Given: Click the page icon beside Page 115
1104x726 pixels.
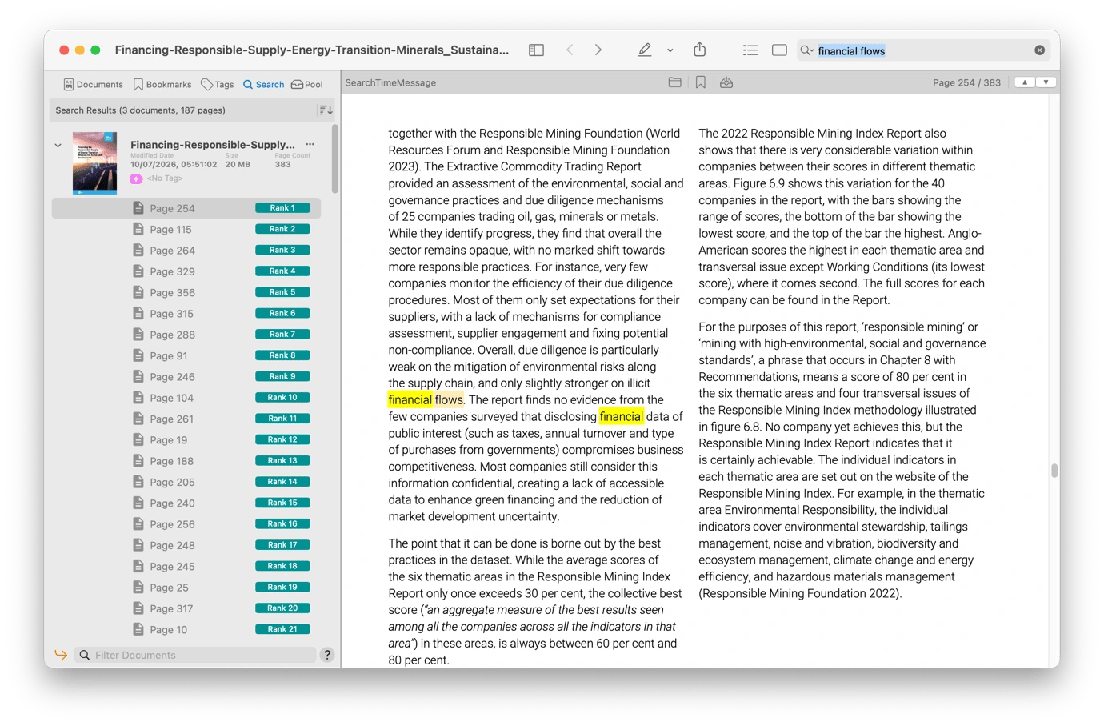Looking at the screenshot, I should (x=138, y=229).
